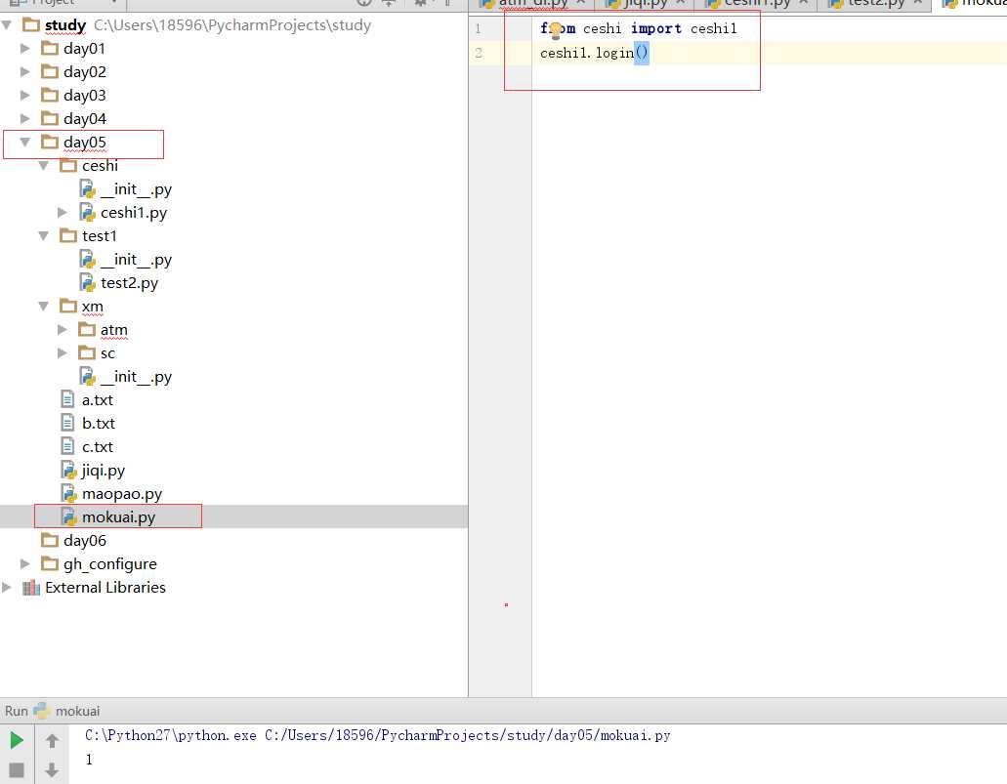The height and width of the screenshot is (784, 1007).
Task: Click the gh_configure folder icon
Action: [50, 563]
